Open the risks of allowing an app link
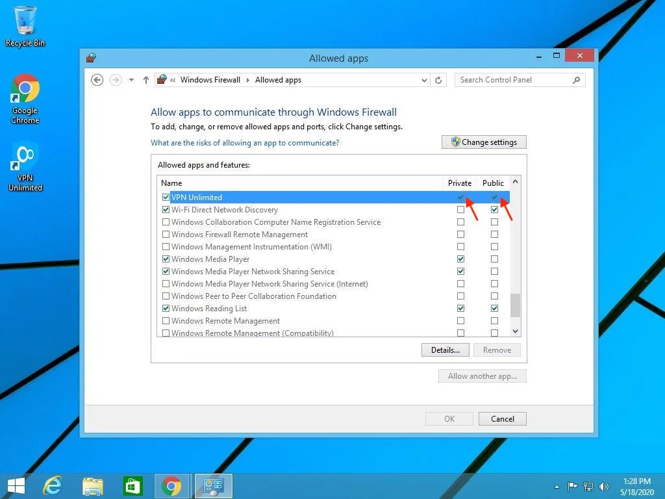The height and width of the screenshot is (499, 665). [x=245, y=143]
